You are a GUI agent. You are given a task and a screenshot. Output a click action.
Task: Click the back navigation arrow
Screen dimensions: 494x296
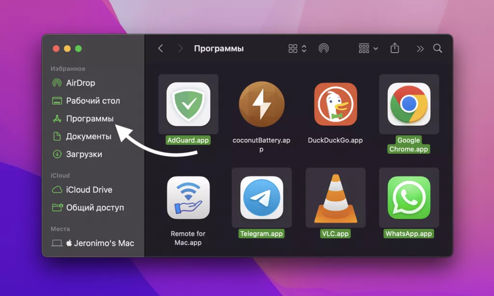click(160, 48)
